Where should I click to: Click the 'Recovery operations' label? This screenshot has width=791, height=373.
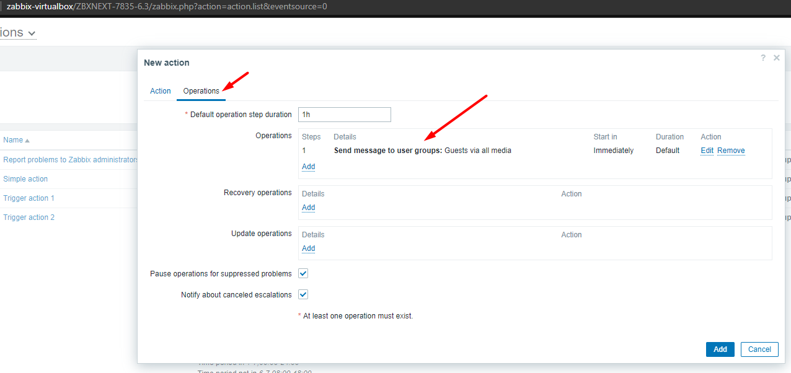coord(258,193)
